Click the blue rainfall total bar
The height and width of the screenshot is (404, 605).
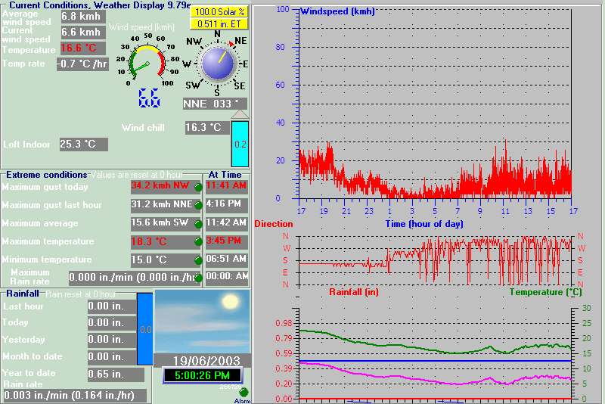click(x=144, y=330)
